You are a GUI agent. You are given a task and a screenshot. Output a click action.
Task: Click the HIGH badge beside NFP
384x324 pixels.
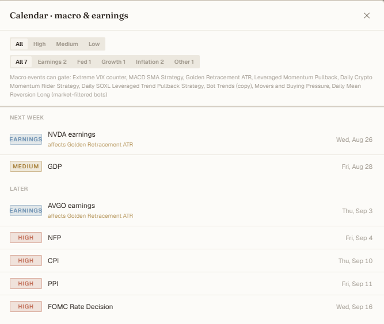click(x=26, y=237)
